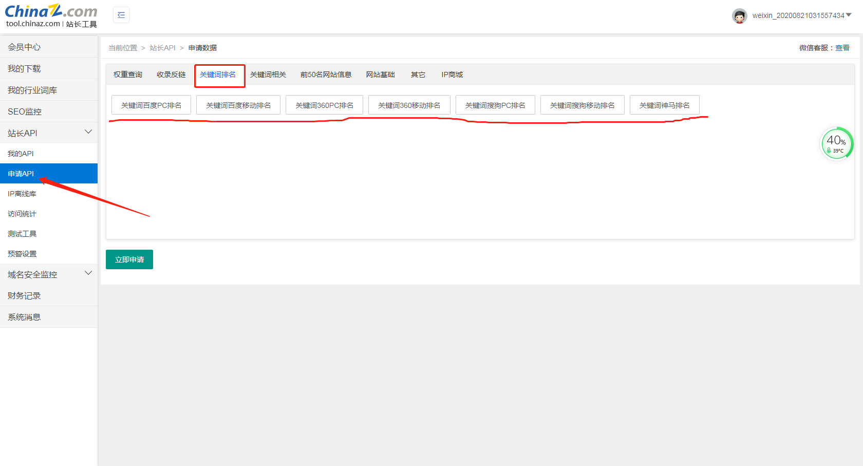This screenshot has width=863, height=466.
Task: Go to 会员中心 in the sidebar
Action: pos(24,47)
